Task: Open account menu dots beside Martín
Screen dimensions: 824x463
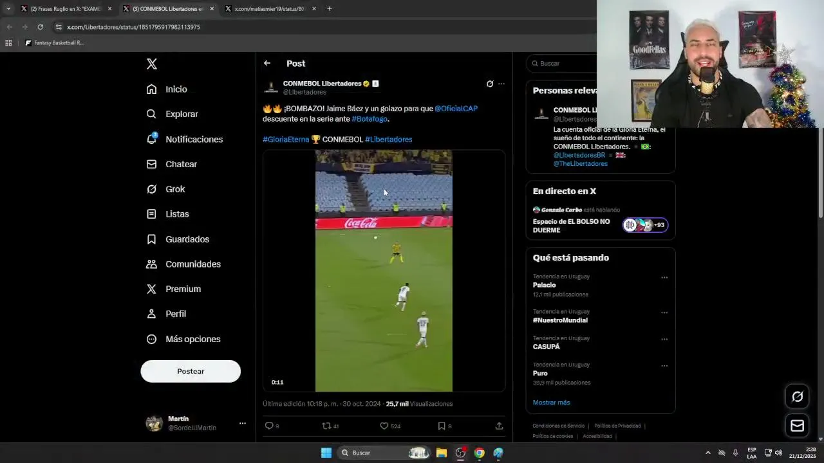Action: click(243, 423)
